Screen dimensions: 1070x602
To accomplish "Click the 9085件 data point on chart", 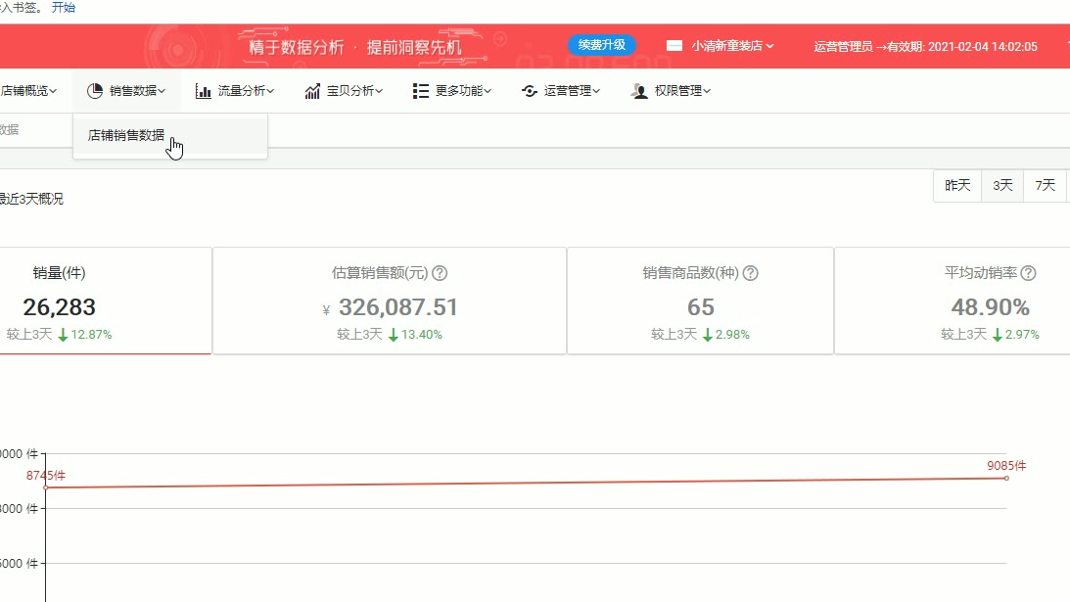I will click(1006, 478).
